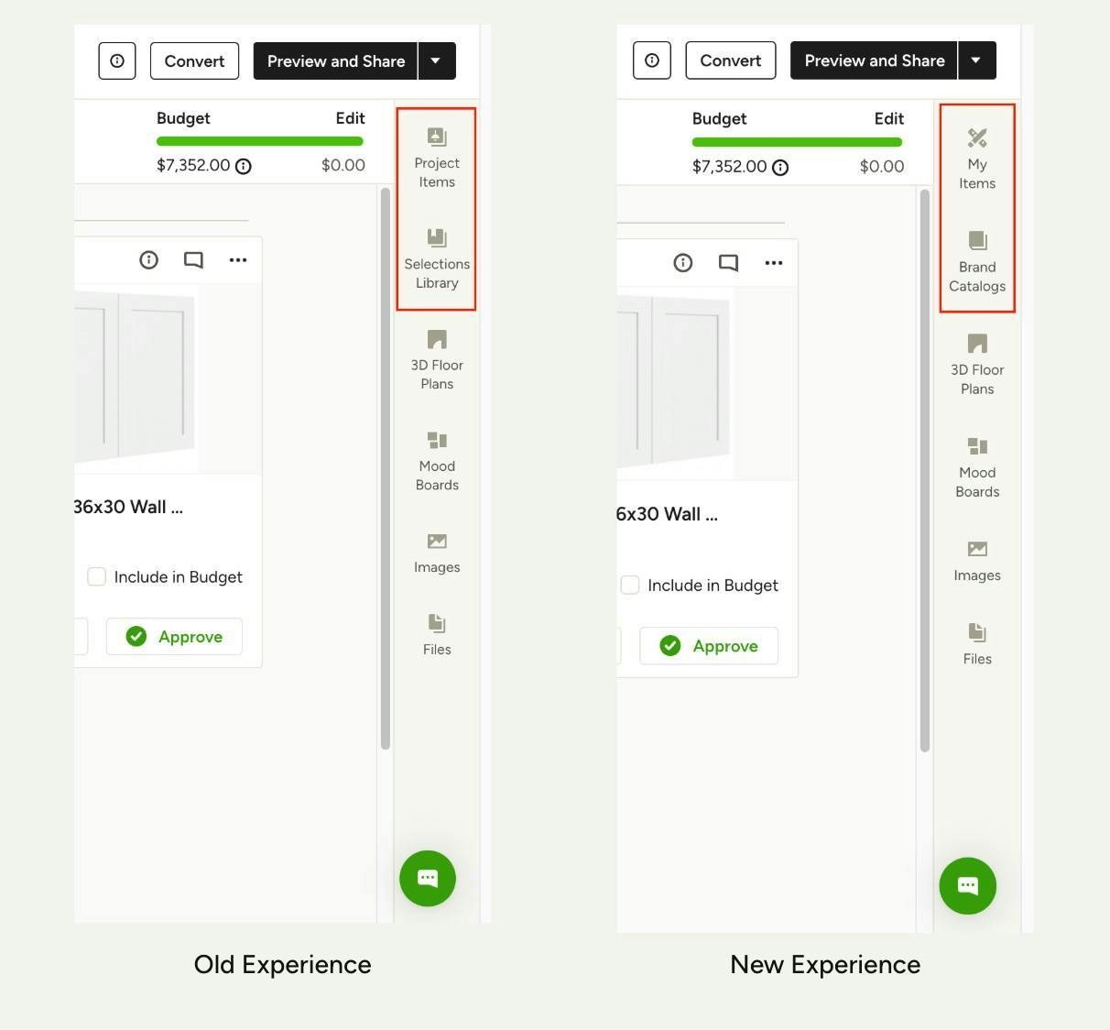Open My Items in the sidebar

tap(977, 159)
